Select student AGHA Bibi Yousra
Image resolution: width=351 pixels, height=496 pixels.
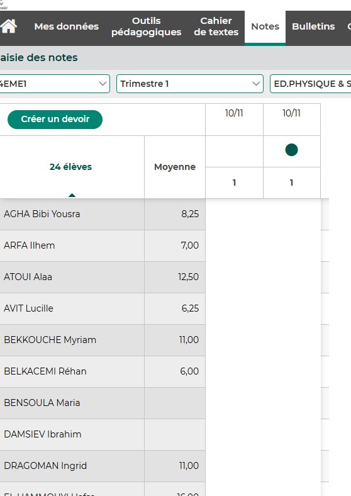pos(42,214)
